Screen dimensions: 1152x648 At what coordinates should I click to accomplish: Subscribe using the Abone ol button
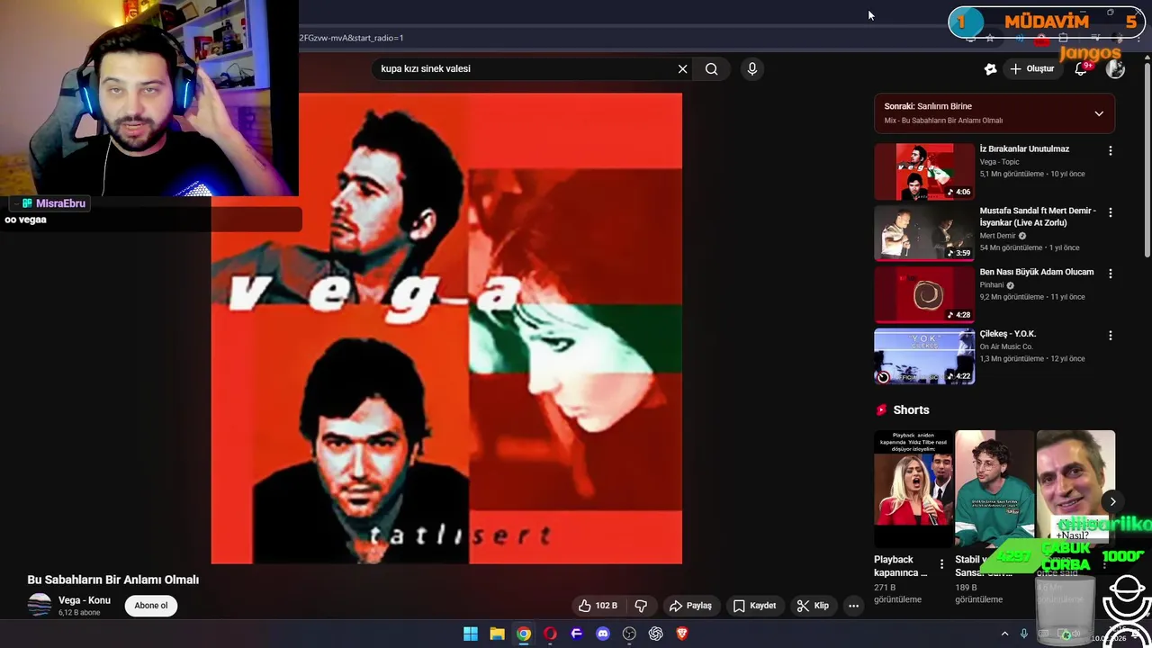pyautogui.click(x=151, y=606)
